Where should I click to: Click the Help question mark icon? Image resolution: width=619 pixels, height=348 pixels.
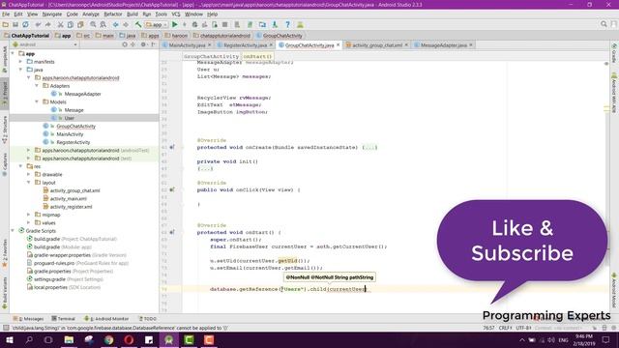coord(287,24)
